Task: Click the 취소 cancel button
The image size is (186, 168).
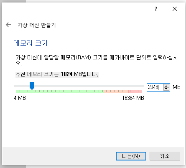Action: pyautogui.click(x=165, y=156)
